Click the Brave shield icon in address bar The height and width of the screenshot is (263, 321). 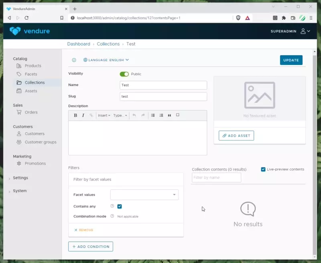coord(239,18)
